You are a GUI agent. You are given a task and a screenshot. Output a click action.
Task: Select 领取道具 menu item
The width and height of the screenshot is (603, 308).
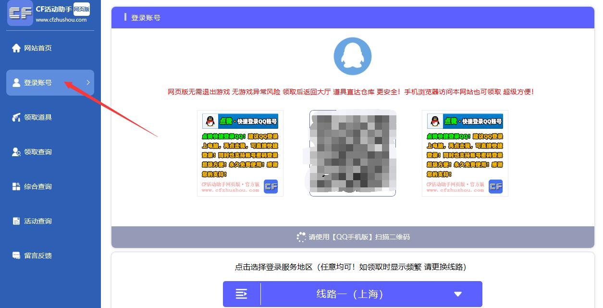[x=38, y=117]
